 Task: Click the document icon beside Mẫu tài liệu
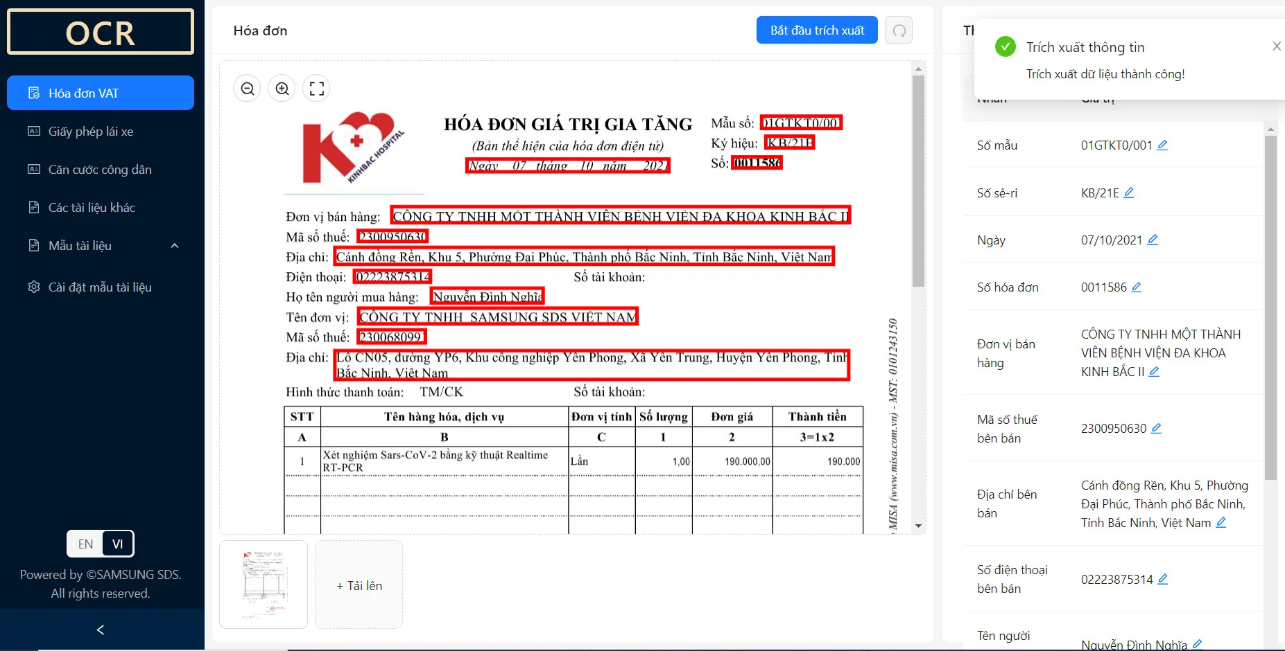pyautogui.click(x=33, y=245)
